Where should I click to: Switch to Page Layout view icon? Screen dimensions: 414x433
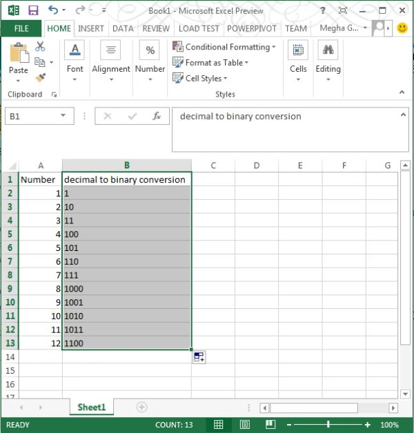244,424
